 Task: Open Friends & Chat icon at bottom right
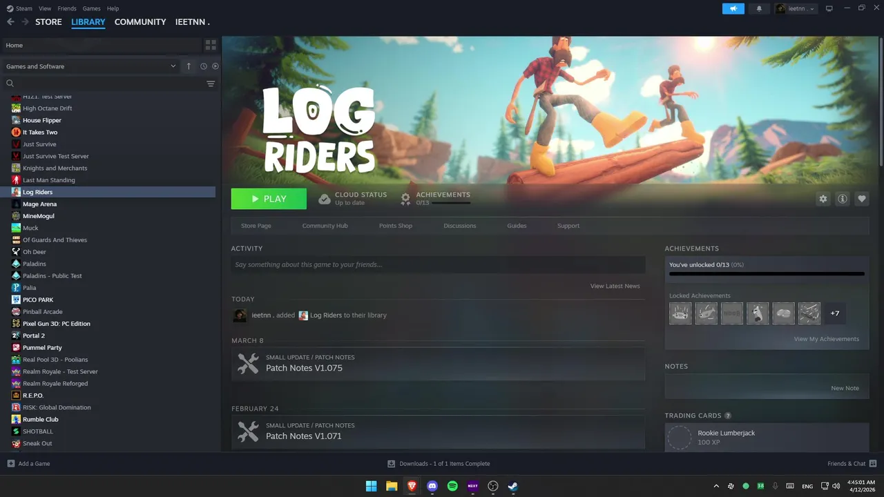pyautogui.click(x=873, y=463)
